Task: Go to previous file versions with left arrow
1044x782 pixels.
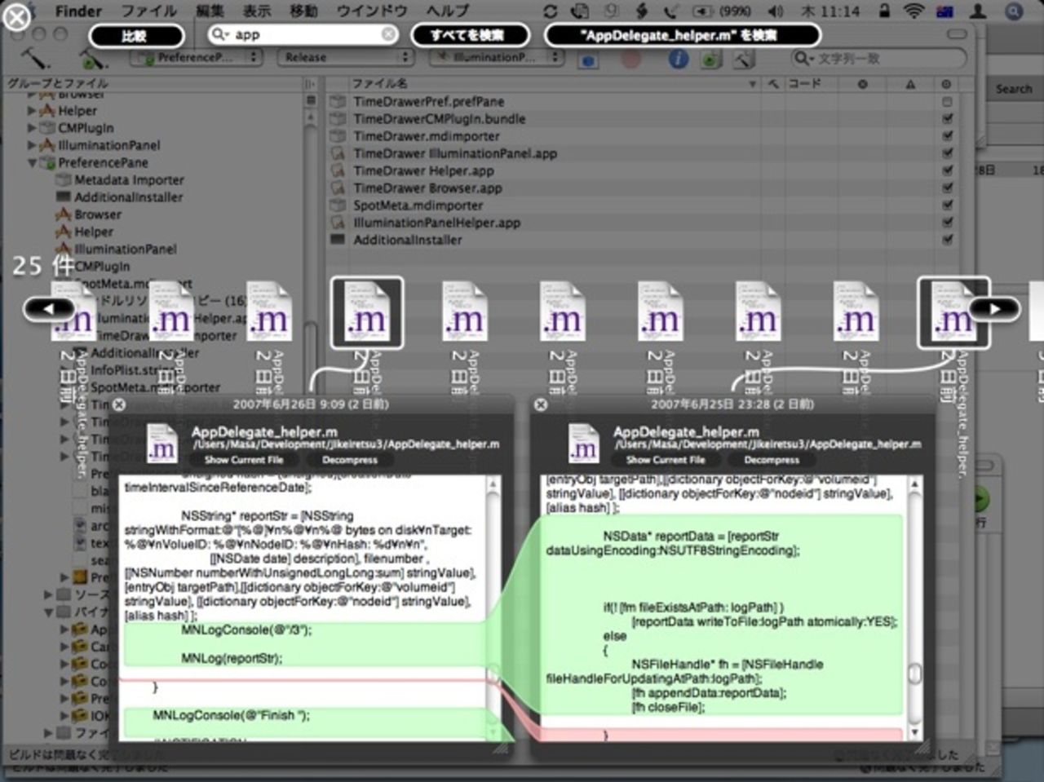Action: pos(49,309)
